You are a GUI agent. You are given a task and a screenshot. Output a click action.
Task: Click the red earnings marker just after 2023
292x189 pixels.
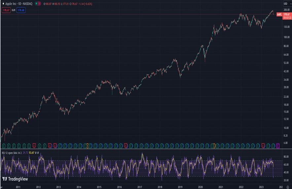pos(263,146)
